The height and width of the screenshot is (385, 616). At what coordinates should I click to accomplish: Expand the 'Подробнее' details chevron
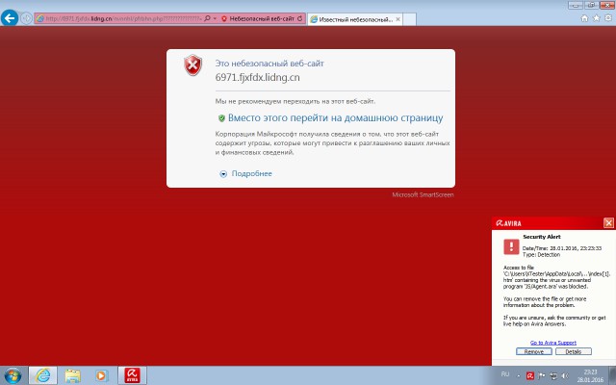(223, 174)
